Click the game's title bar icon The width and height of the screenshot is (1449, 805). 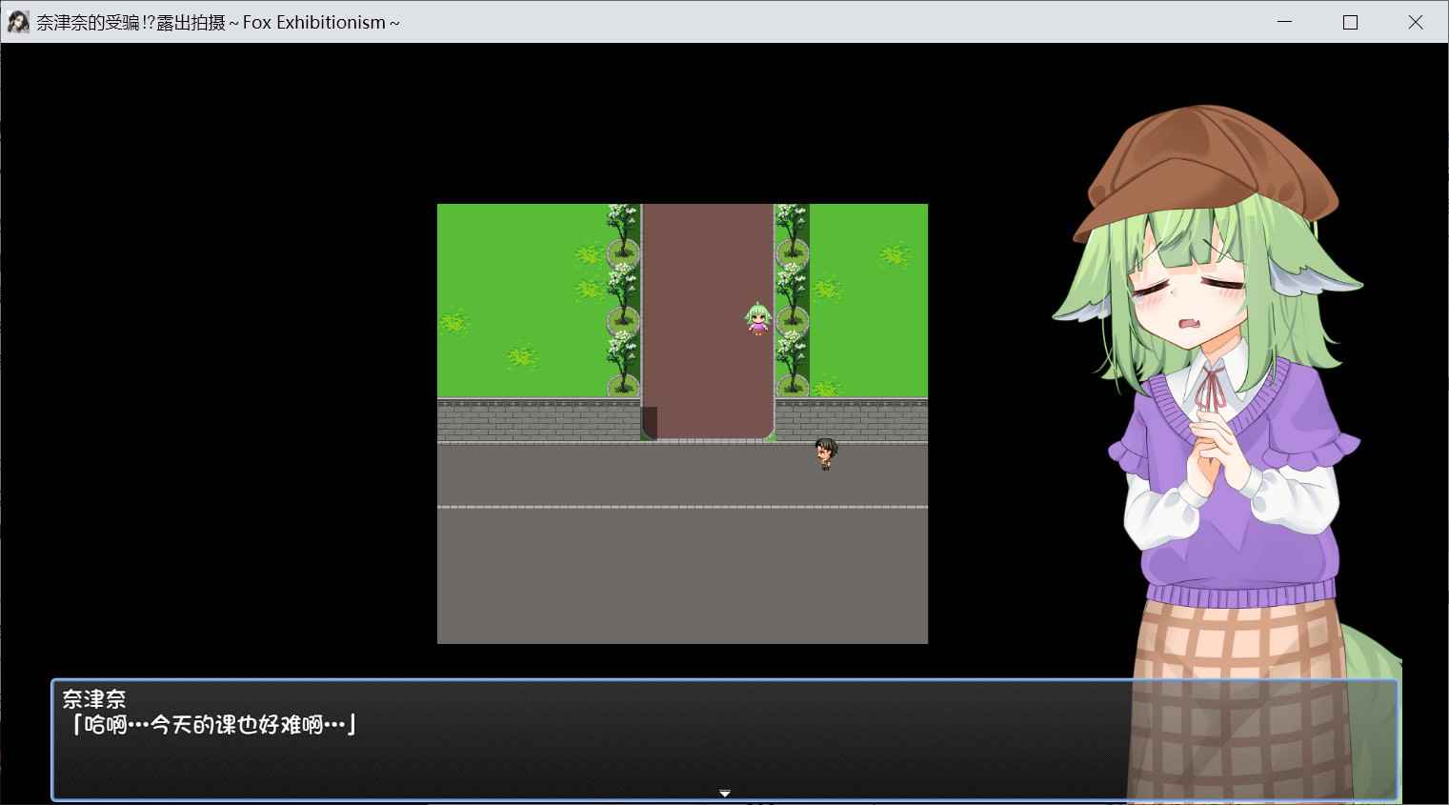click(17, 22)
